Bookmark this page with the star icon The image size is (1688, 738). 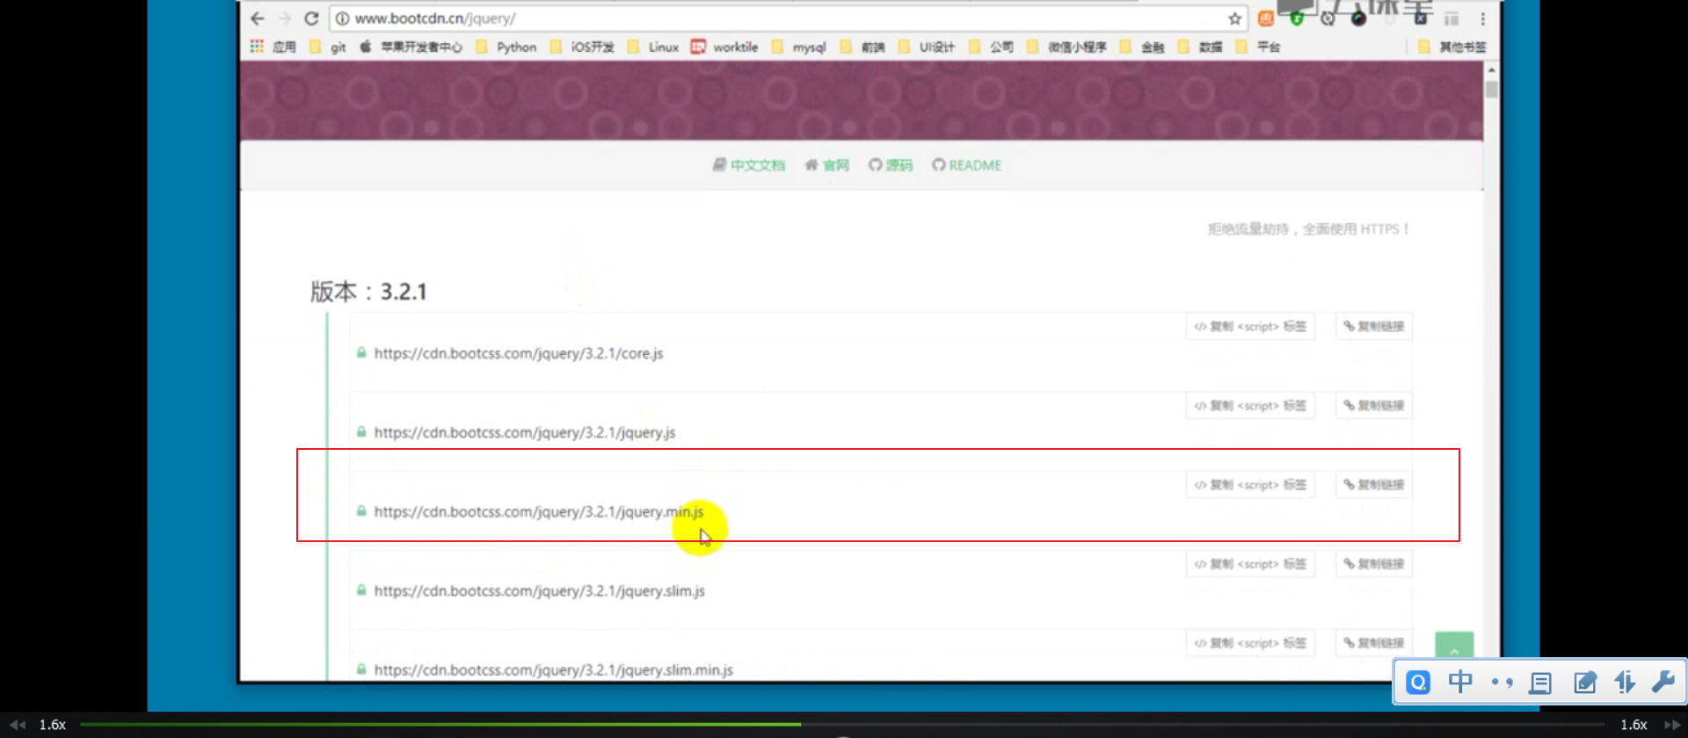point(1234,18)
